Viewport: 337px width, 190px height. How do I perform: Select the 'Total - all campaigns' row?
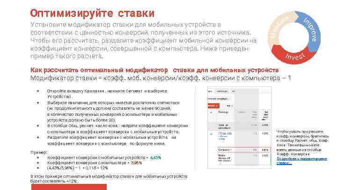[x=239, y=127]
